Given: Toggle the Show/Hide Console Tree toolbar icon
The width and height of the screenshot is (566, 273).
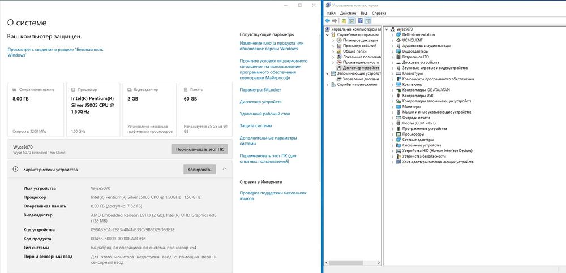Looking at the screenshot, I should pyautogui.click(x=351, y=20).
